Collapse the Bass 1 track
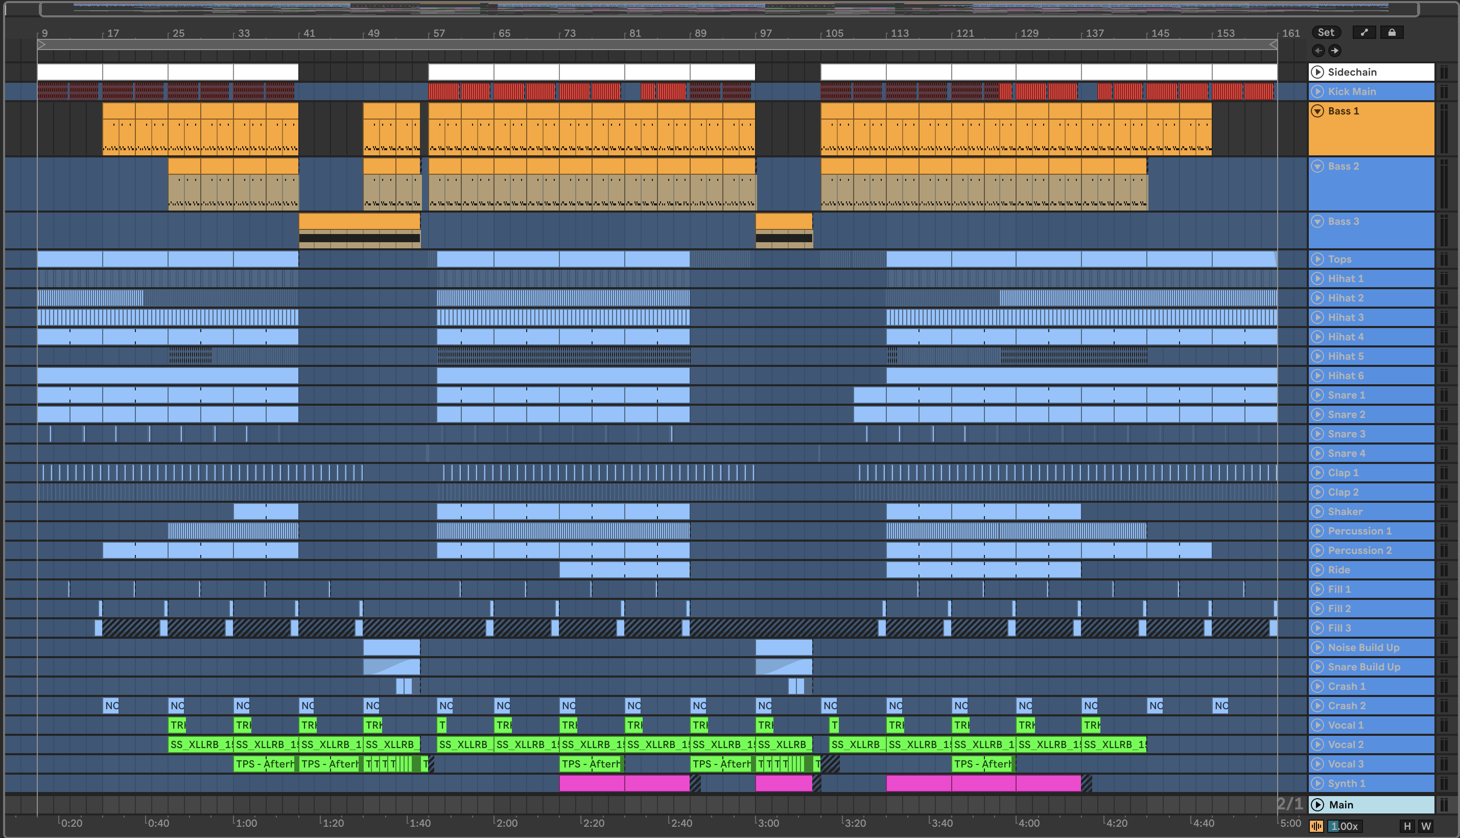 point(1317,111)
